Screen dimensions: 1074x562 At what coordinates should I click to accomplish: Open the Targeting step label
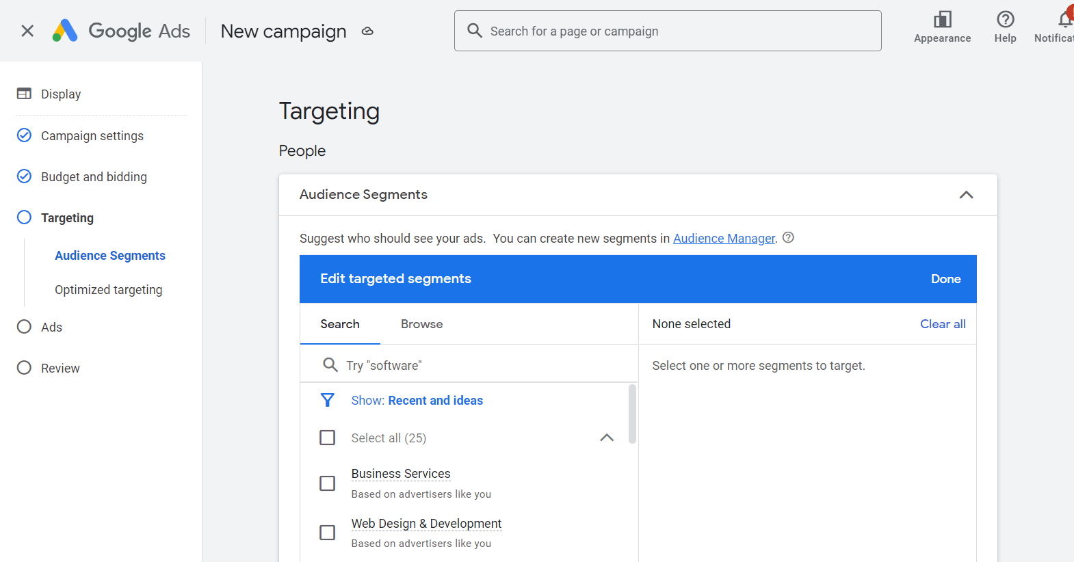pos(67,217)
